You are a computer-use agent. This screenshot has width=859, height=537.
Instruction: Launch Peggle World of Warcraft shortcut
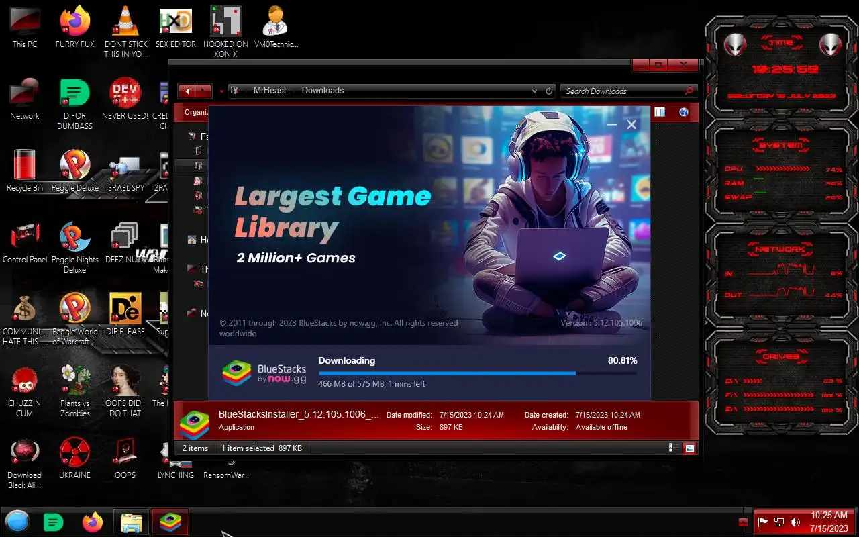click(x=74, y=320)
